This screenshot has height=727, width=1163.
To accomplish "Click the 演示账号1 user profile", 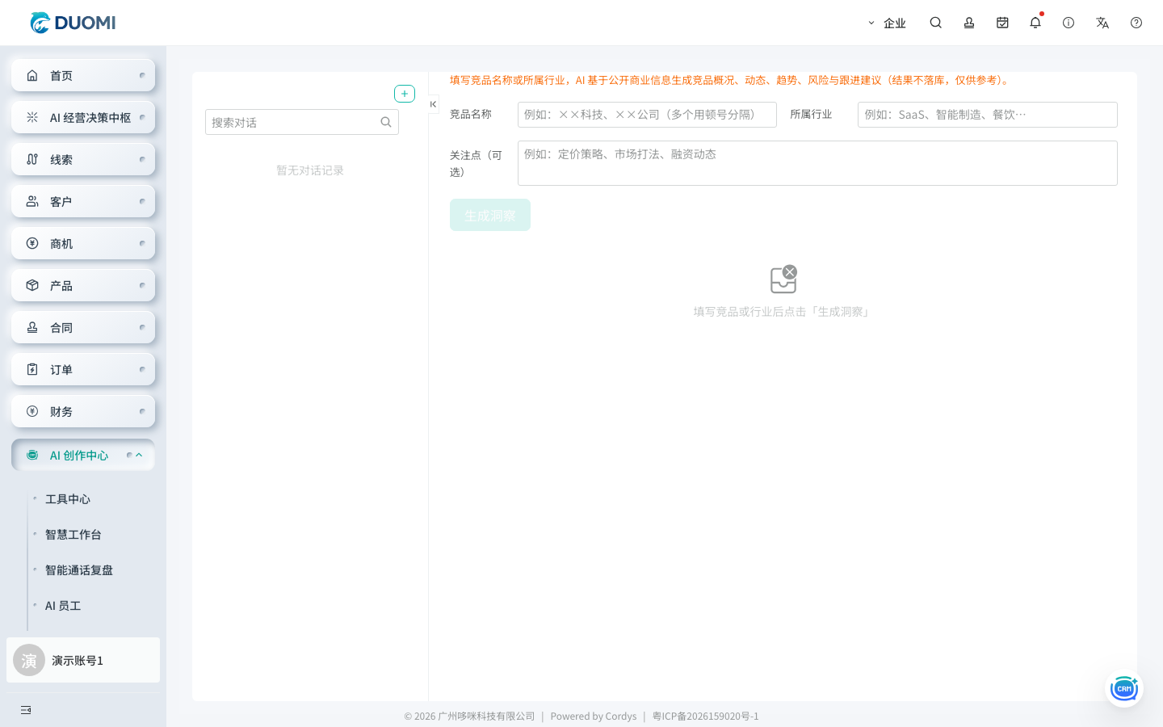I will [x=83, y=660].
